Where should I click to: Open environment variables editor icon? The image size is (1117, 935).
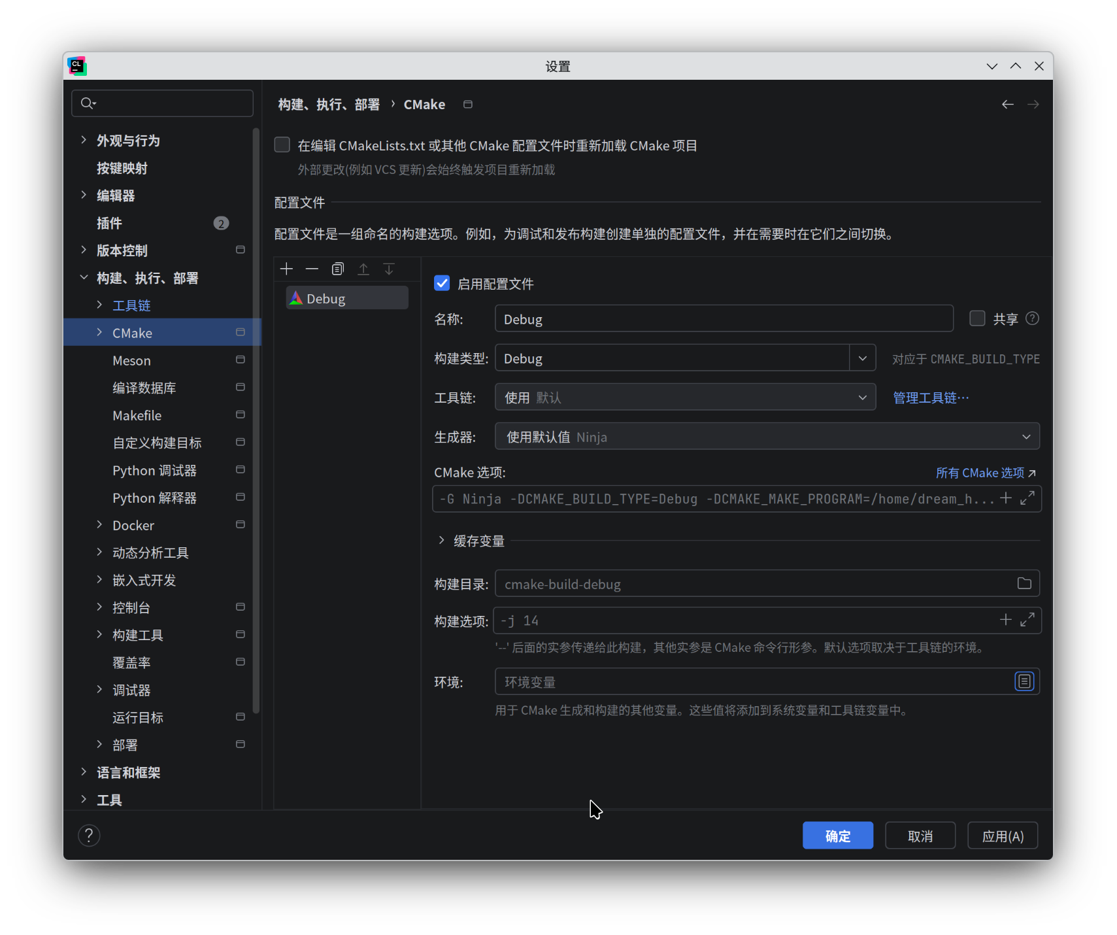tap(1024, 681)
